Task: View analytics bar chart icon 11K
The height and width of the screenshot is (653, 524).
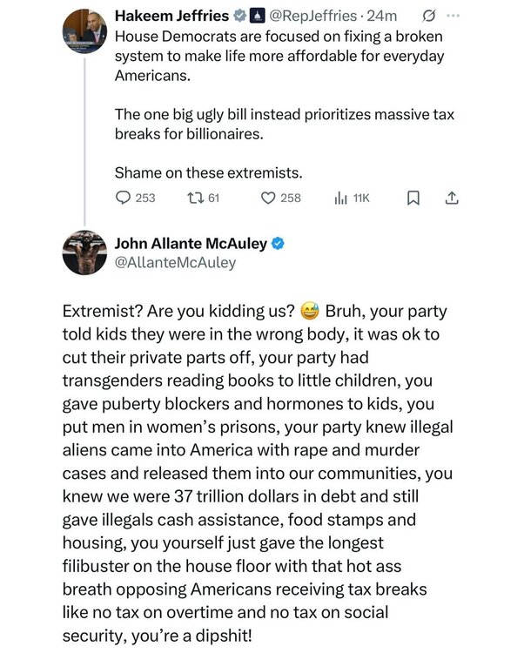Action: click(x=340, y=199)
